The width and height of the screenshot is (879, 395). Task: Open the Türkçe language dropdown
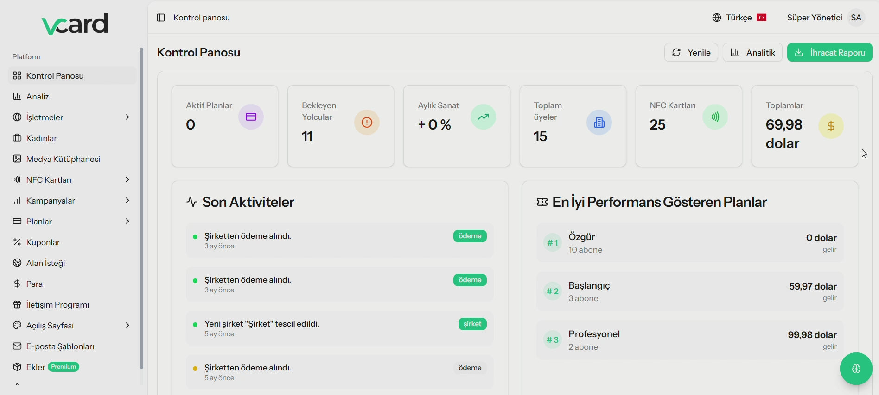(739, 18)
